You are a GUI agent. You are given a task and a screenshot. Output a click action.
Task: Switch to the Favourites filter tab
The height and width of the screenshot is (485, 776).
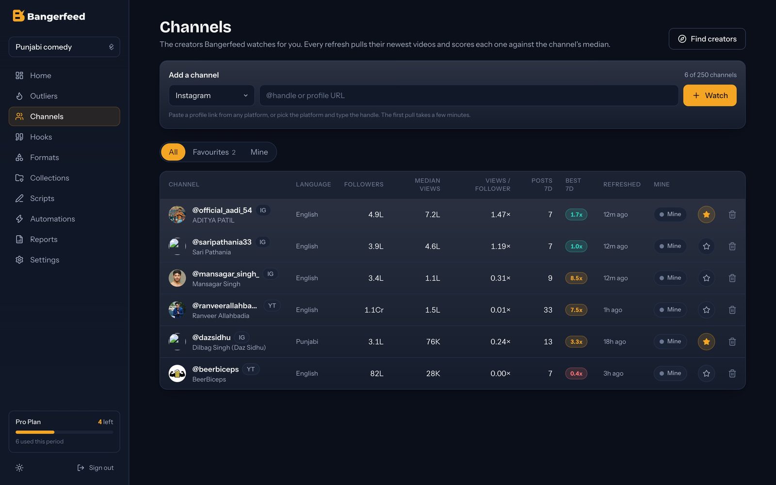214,152
